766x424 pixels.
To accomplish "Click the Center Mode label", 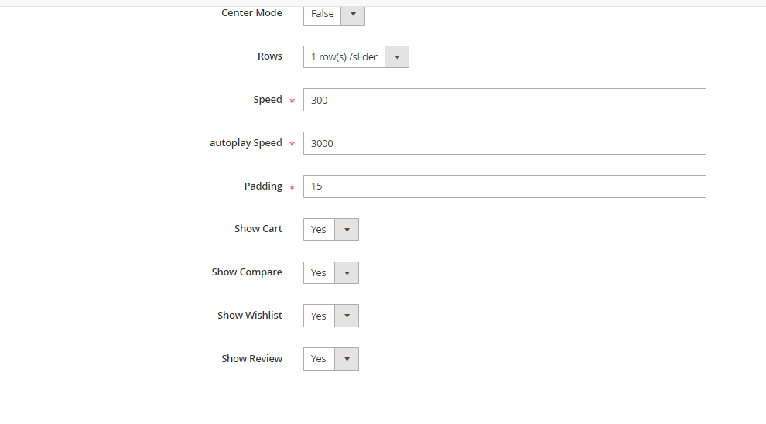I will 251,13.
